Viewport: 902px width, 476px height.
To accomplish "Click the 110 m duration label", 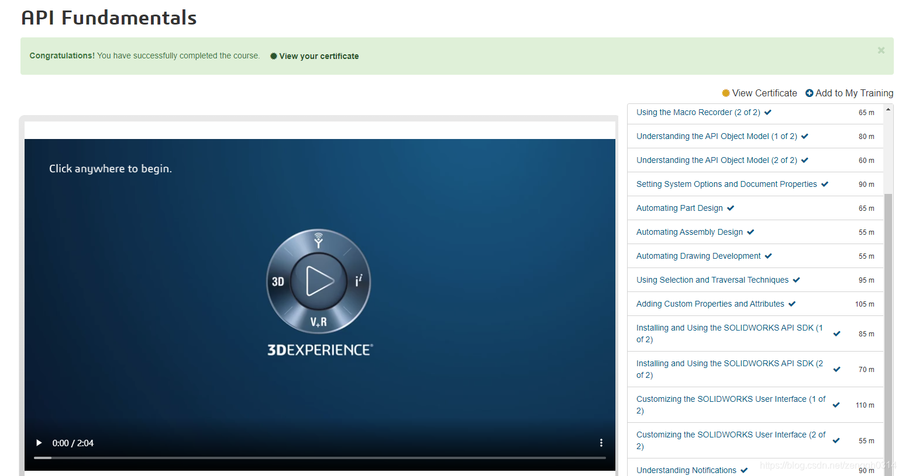I will click(x=865, y=405).
